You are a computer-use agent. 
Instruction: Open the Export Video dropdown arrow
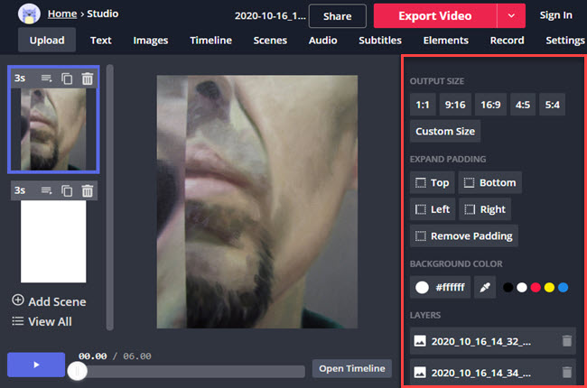(x=511, y=16)
